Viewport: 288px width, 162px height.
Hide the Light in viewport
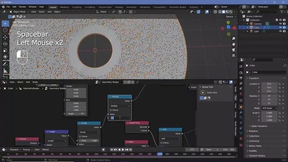tap(280, 31)
